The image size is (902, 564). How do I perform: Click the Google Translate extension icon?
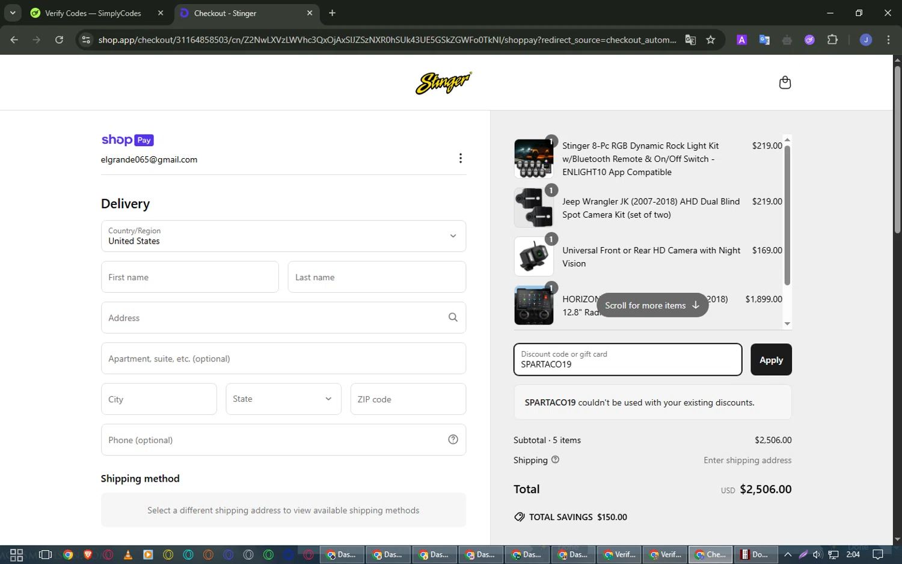pos(764,40)
